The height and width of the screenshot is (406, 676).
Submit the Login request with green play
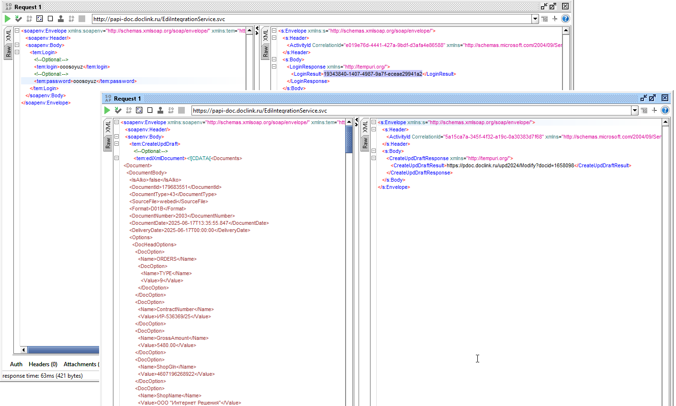(x=8, y=19)
